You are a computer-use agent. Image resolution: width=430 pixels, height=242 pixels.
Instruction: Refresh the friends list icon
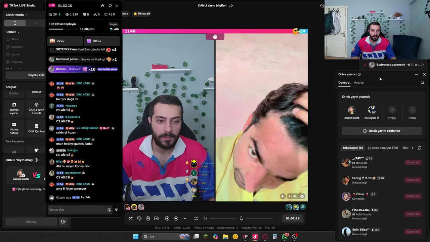point(419,148)
